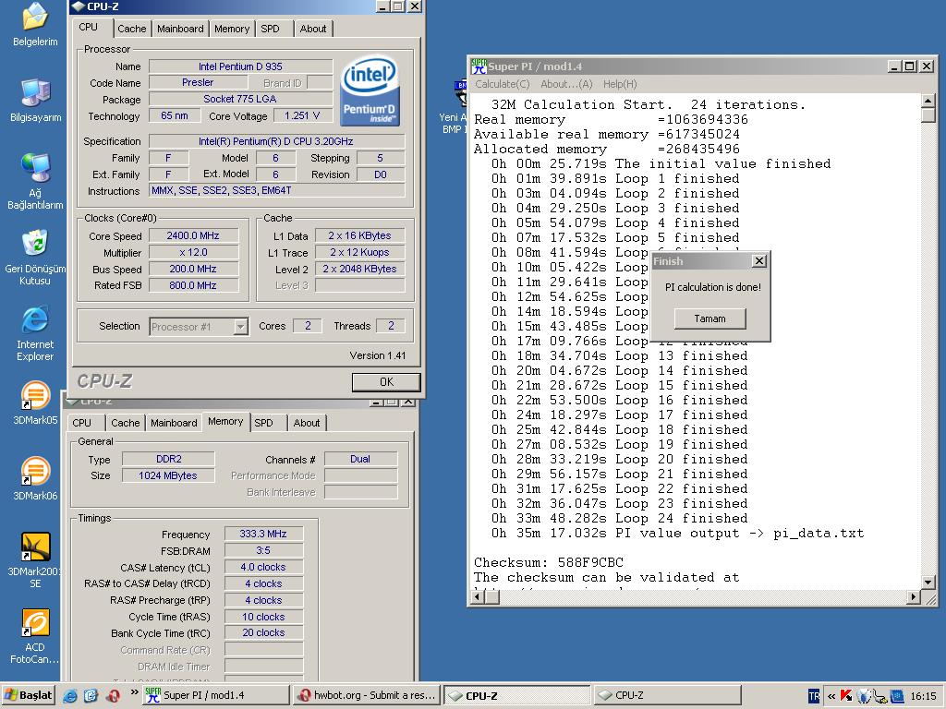
Task: Open the Bilgisayarım desktop icon
Action: 35,100
